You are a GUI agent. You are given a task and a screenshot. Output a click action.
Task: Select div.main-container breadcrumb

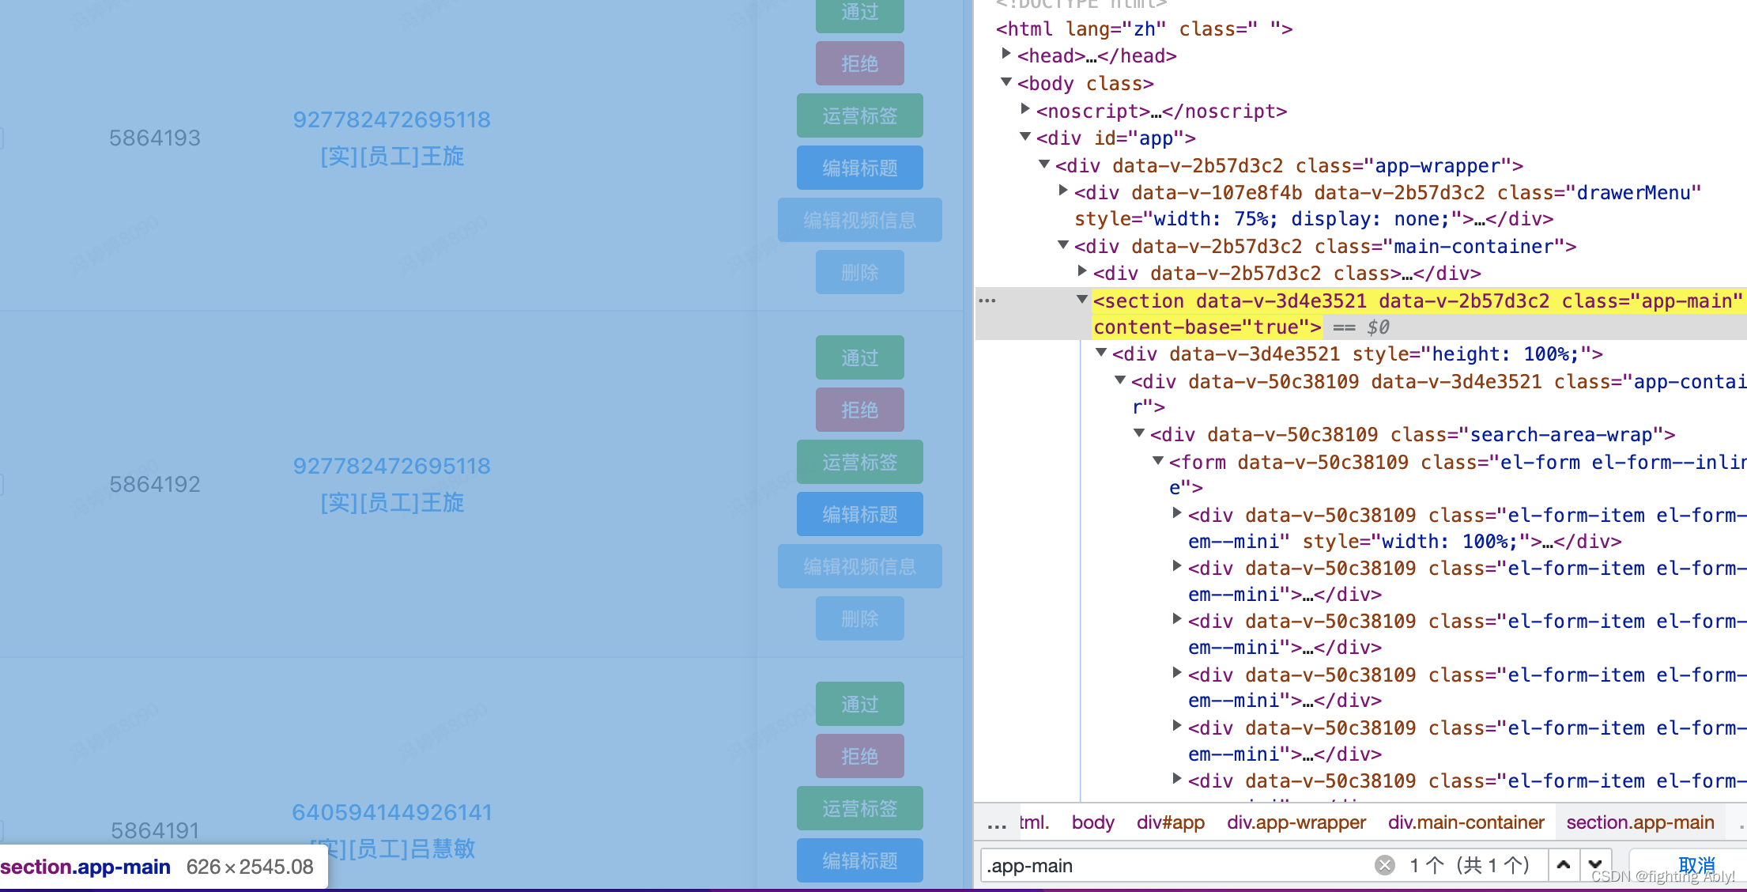pos(1466,822)
